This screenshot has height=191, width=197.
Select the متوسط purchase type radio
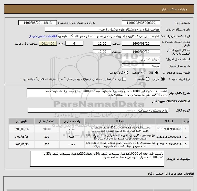pyautogui.click(x=148, y=79)
